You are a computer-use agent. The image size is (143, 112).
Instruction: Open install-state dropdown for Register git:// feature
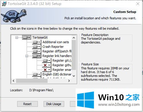47,60
